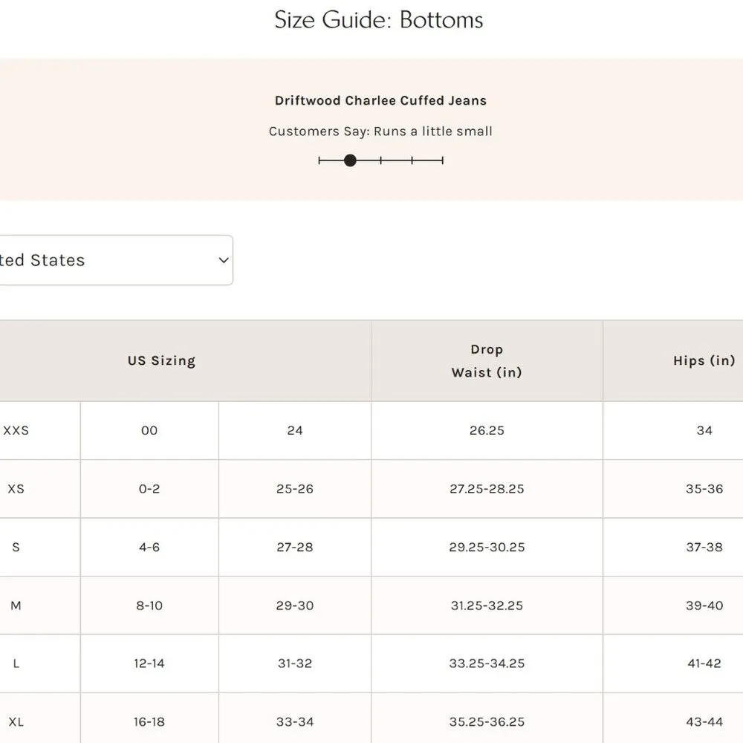Click the Driftwood Charlee Cuffed Jeans title
743x743 pixels.
(380, 100)
